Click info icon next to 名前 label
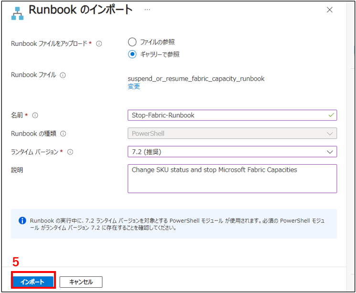This screenshot has width=356, height=293. (x=35, y=115)
